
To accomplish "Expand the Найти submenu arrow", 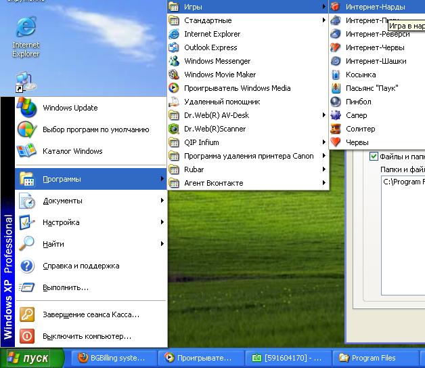I will coord(162,244).
